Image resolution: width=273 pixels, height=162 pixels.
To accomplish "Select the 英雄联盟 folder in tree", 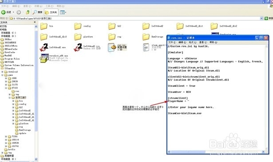I will (9, 156).
